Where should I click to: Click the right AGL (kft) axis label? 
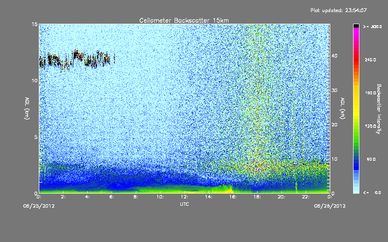(x=342, y=108)
